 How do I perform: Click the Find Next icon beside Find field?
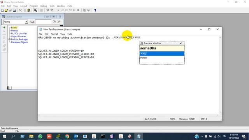click(x=54, y=22)
